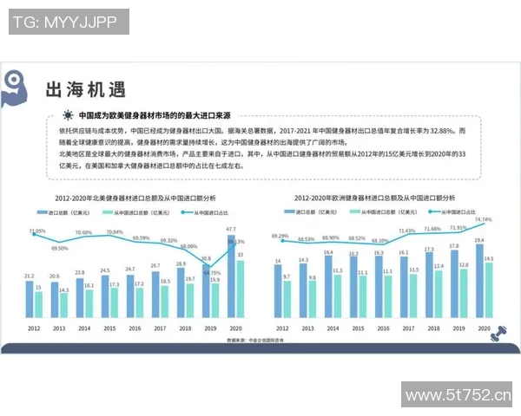The width and height of the screenshot is (521, 416).
Task: Click the 12.4 data label
Action: (x=439, y=266)
